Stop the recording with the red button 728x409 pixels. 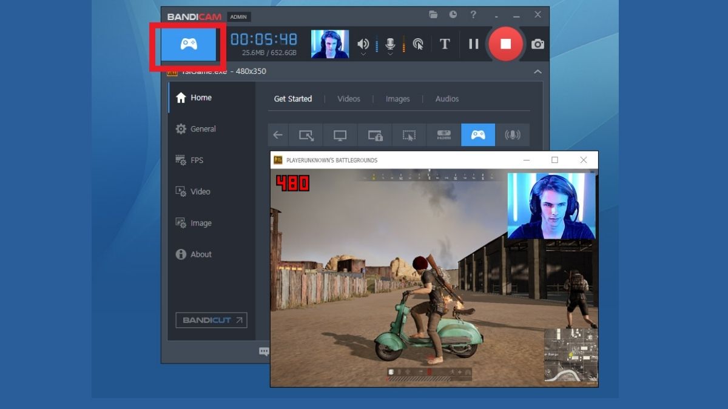505,44
